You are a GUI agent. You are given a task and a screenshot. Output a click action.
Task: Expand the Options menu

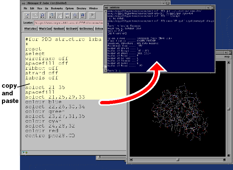(x=70, y=8)
